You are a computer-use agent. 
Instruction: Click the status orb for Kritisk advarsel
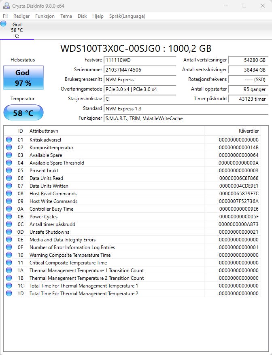click(9, 139)
